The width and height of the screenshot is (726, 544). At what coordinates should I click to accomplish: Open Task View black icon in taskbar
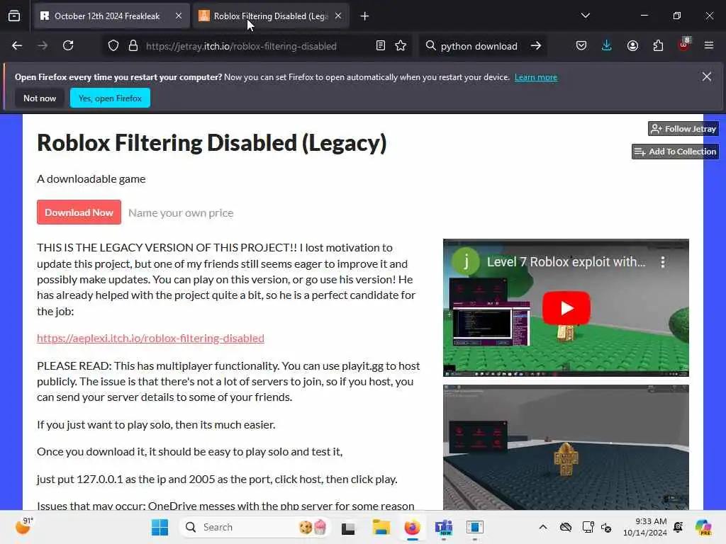347,527
